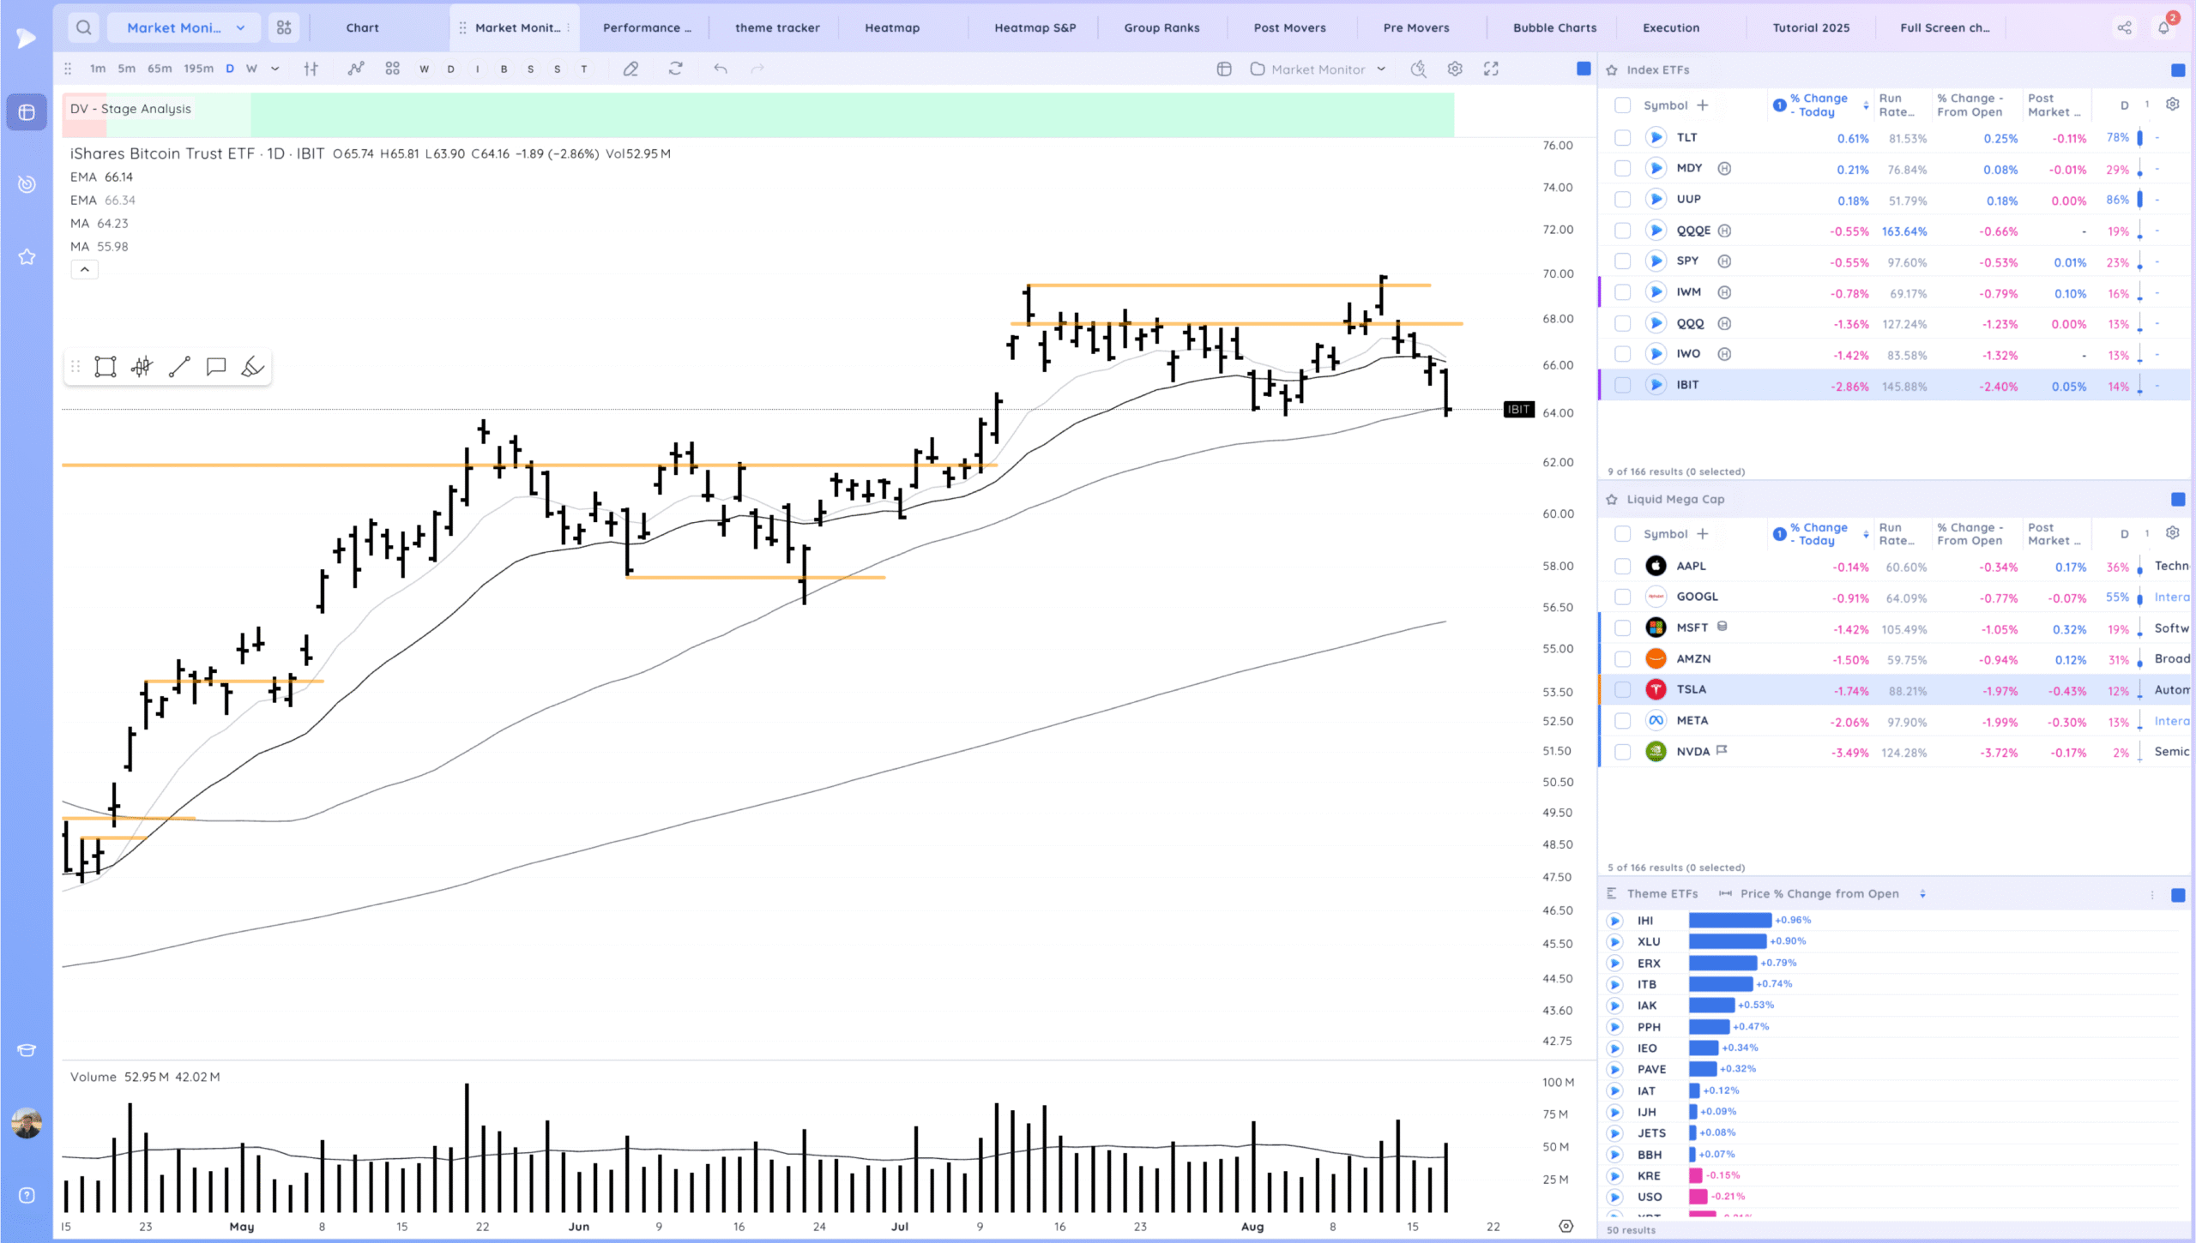2196x1243 pixels.
Task: Click the DV - Stage Analysis indicator label
Action: (130, 109)
